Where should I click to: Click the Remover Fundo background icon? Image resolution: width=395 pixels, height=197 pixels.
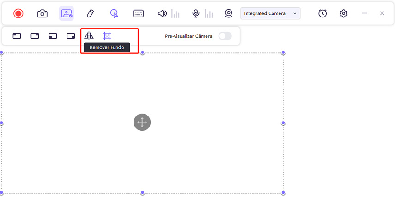[x=107, y=36]
